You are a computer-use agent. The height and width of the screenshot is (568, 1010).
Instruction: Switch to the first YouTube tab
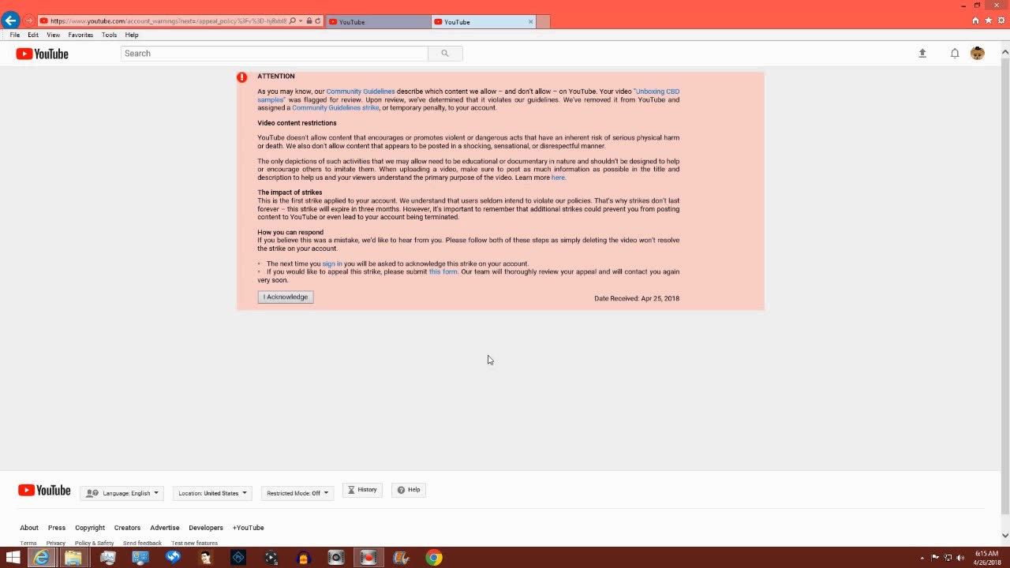377,22
